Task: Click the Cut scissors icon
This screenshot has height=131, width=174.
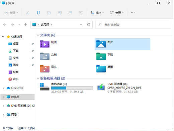Action: (x=27, y=13)
